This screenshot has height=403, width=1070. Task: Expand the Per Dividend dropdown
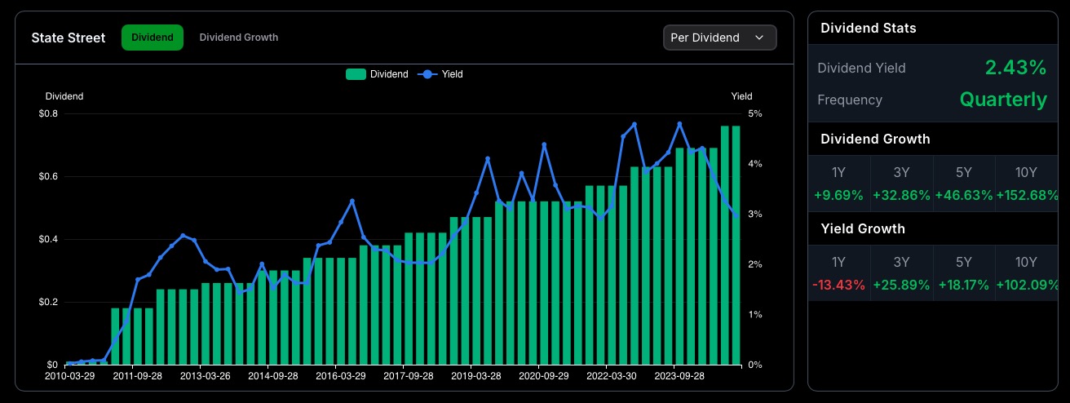[719, 38]
